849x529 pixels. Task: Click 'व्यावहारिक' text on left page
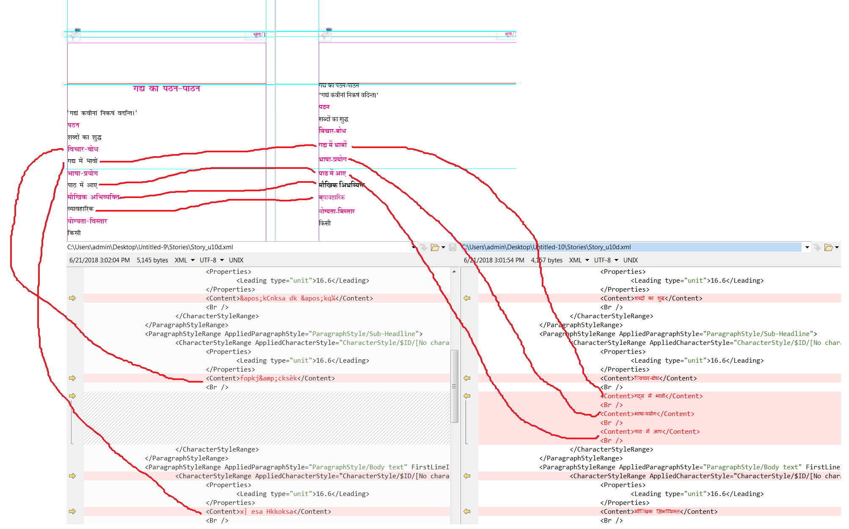point(80,209)
